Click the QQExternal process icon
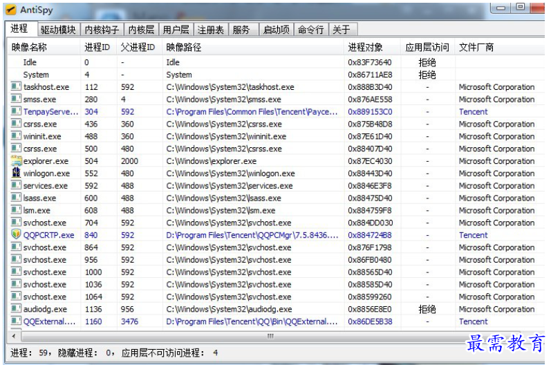Viewport: 551px width, 365px height. (x=16, y=321)
